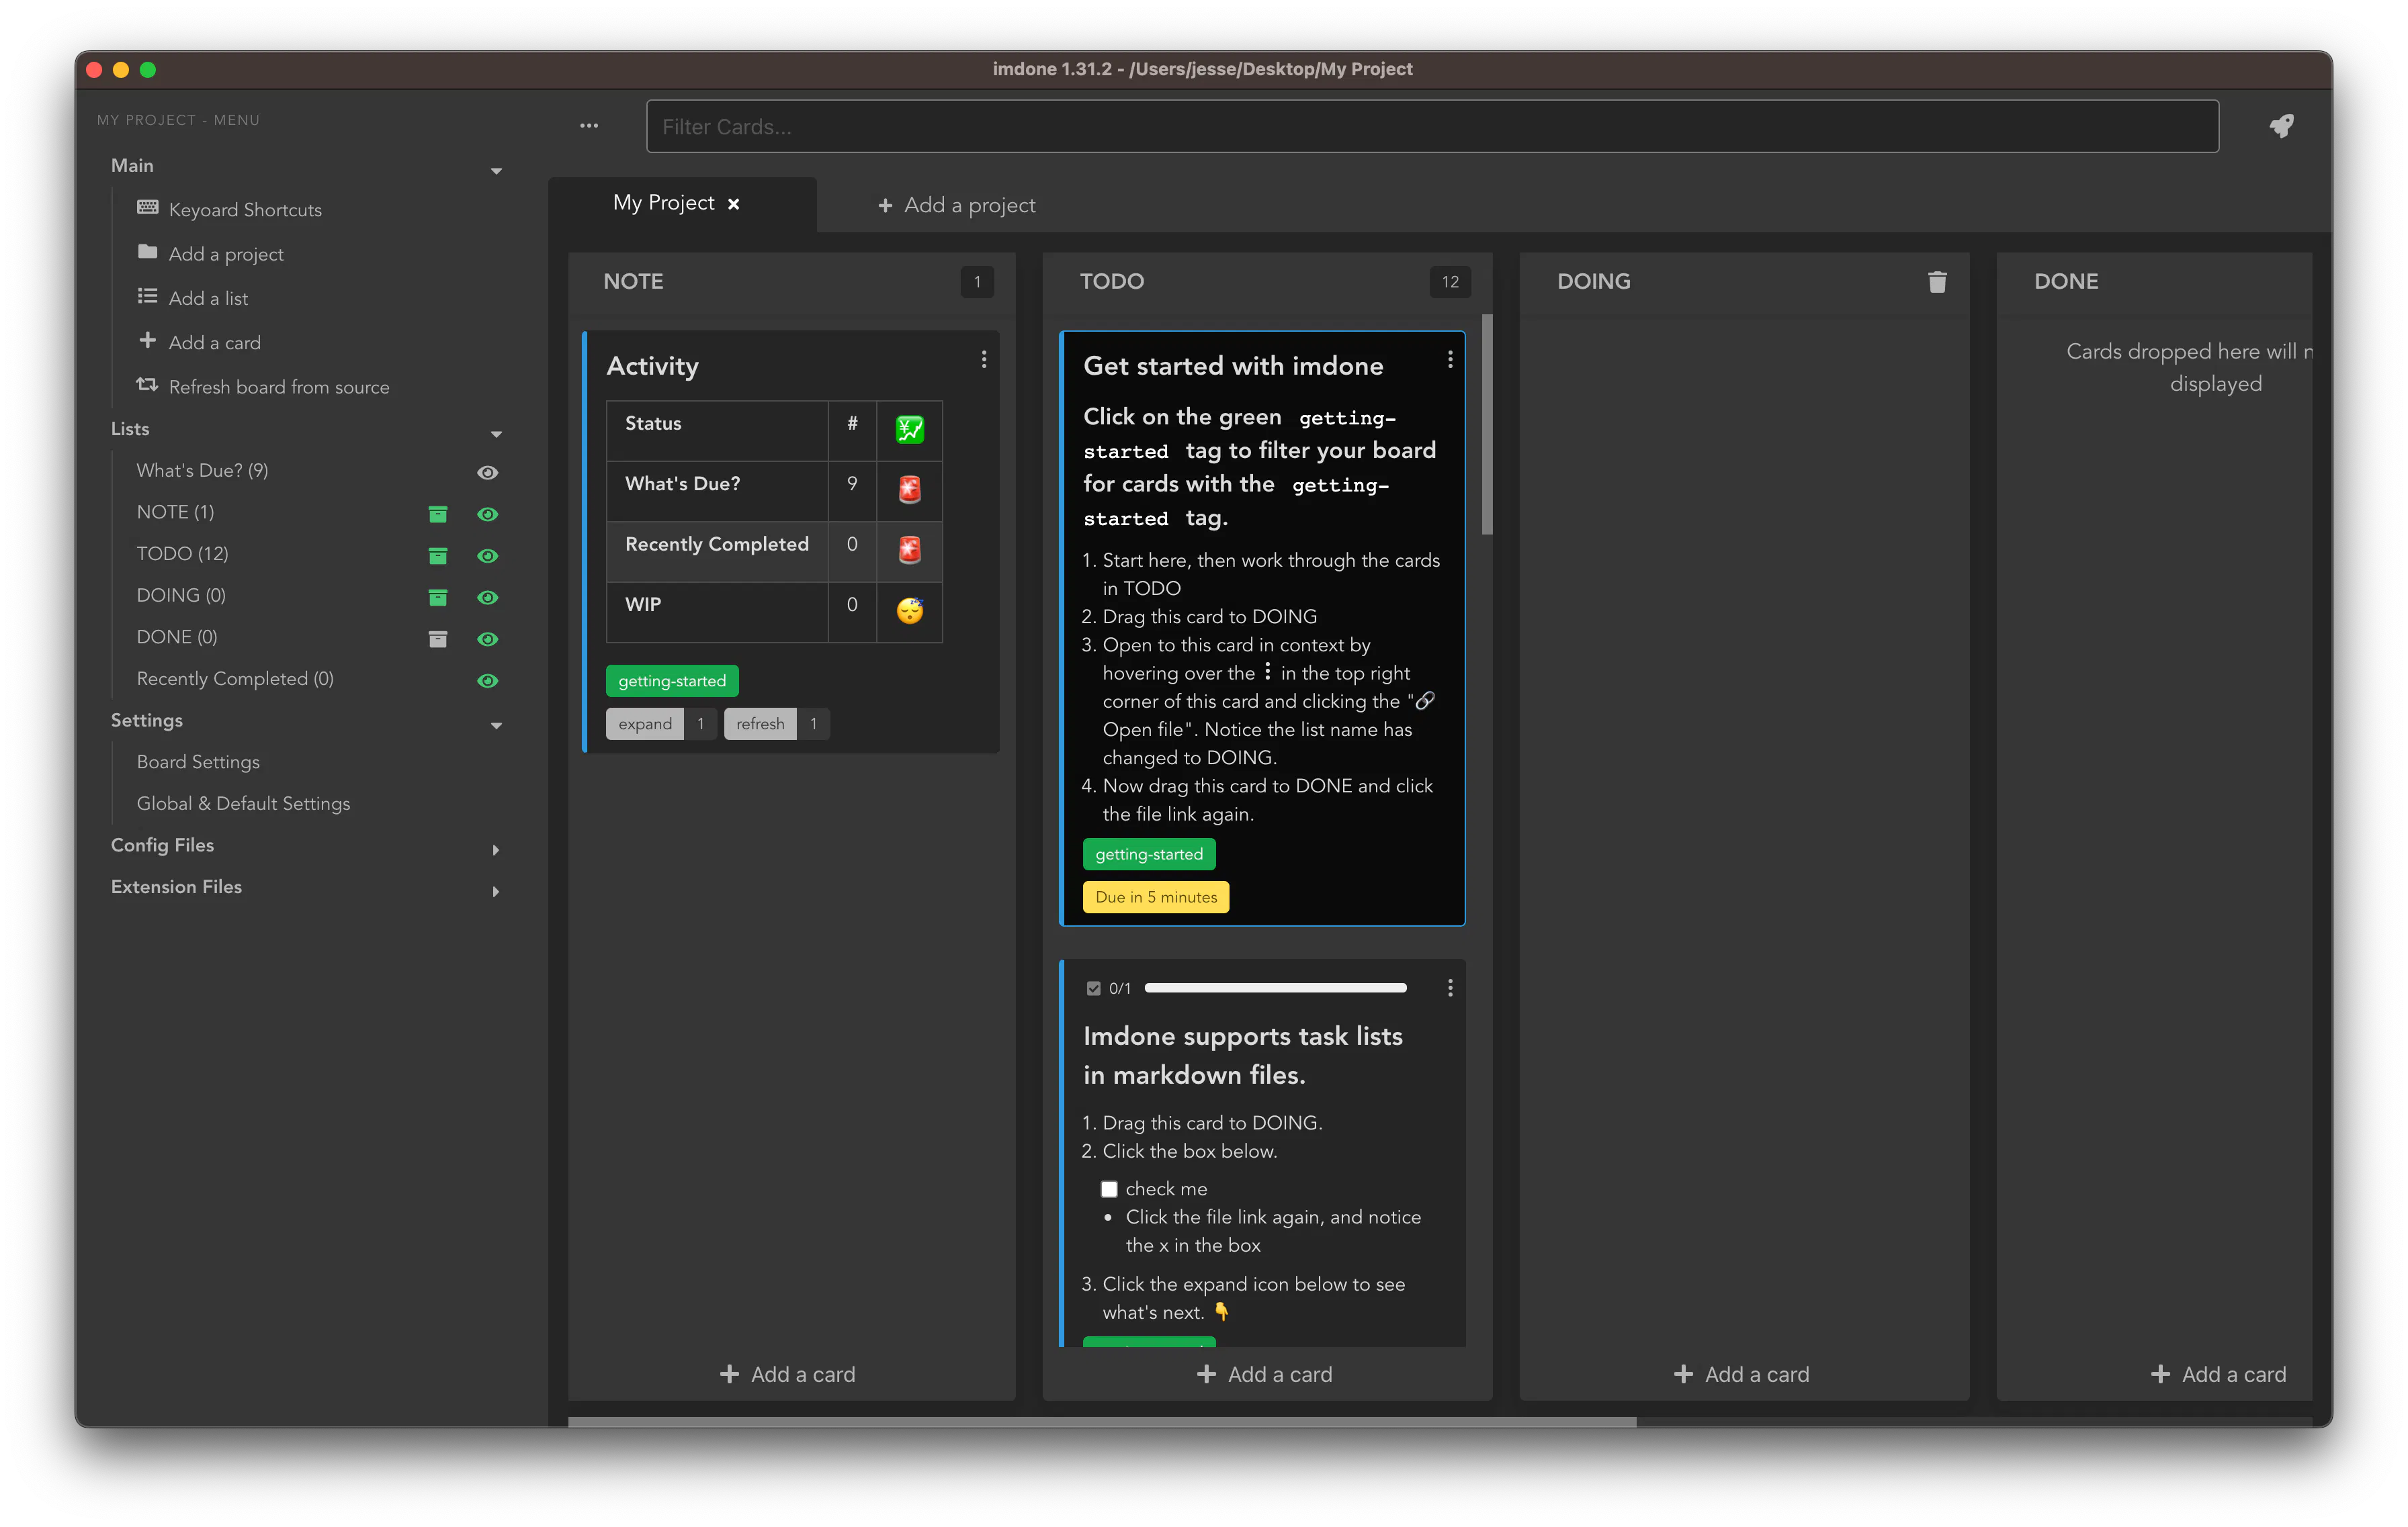
Task: Click the getting-started tag on the Activity card
Action: click(672, 680)
